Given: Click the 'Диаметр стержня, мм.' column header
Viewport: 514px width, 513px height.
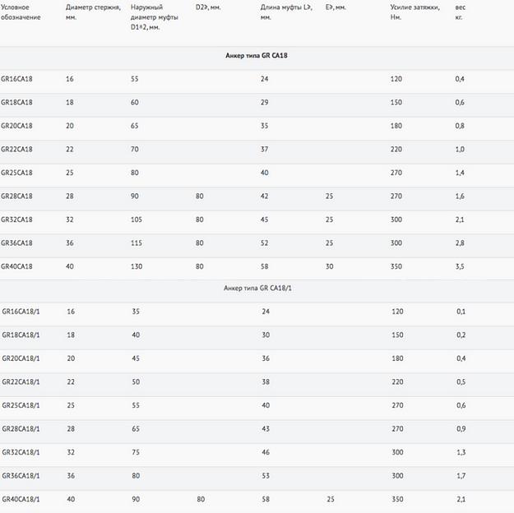Looking at the screenshot, I should point(93,12).
